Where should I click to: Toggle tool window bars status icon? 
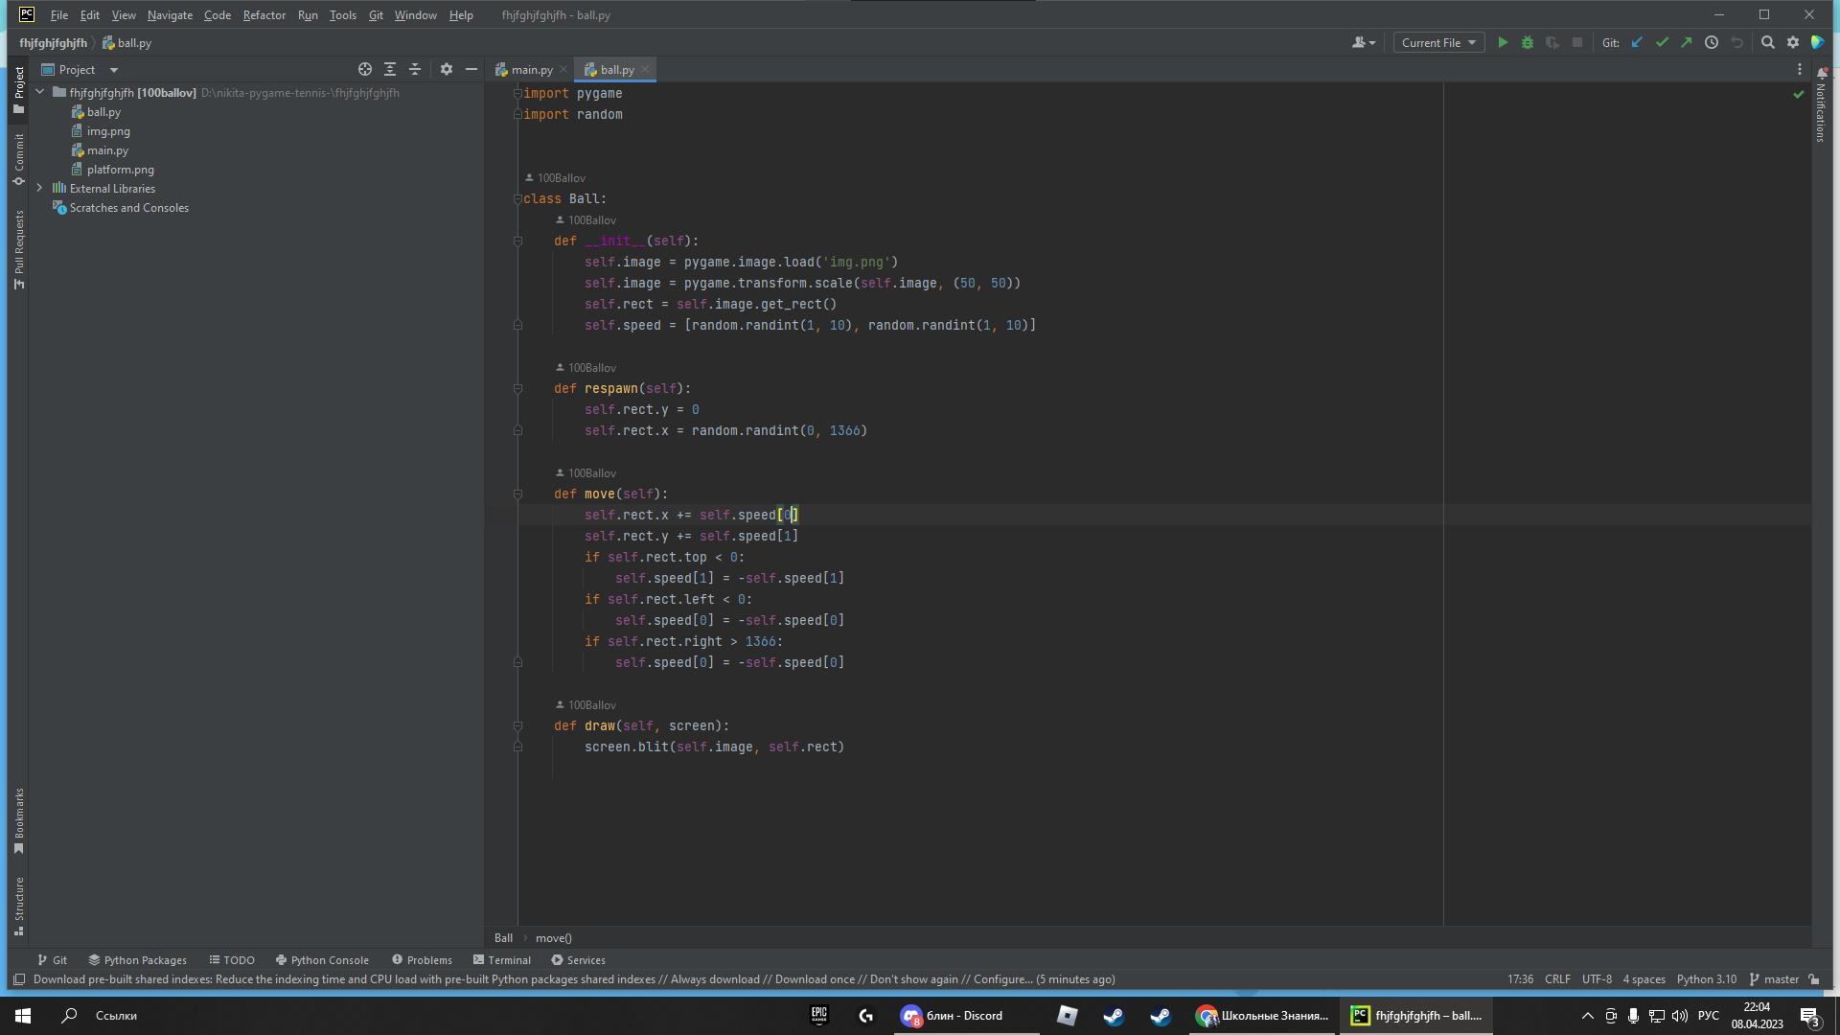click(18, 979)
